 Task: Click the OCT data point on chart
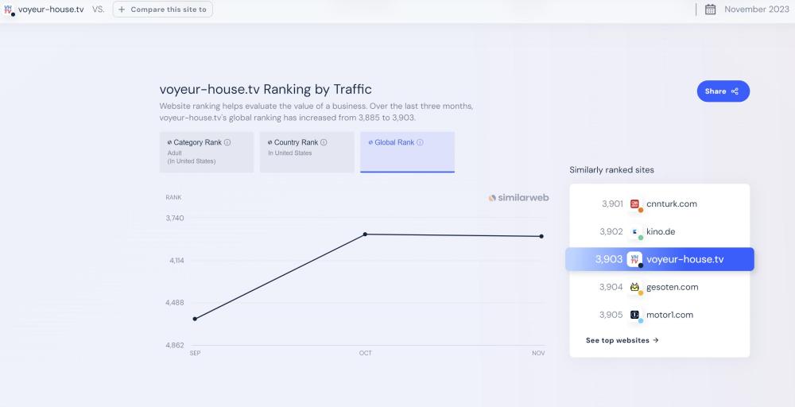point(365,235)
